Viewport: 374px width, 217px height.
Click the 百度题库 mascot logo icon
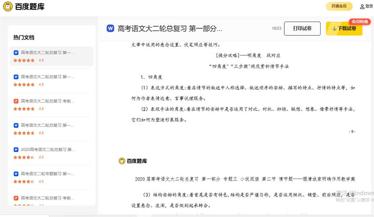[x=8, y=6]
